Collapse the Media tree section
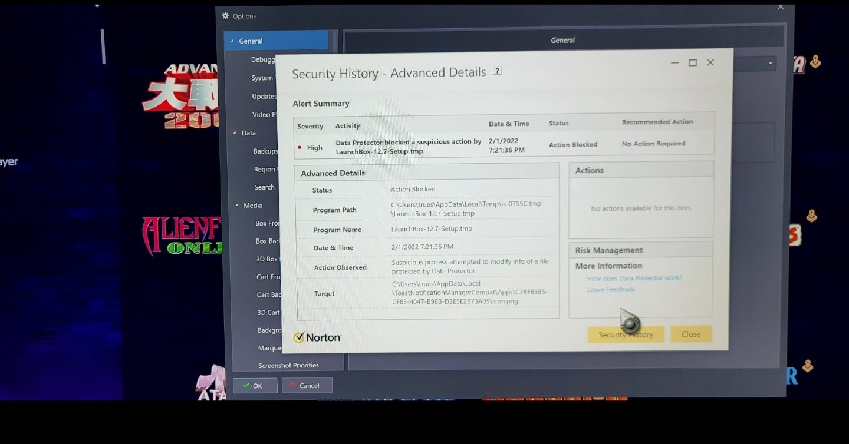Viewport: 849px width, 444px height. pos(236,206)
